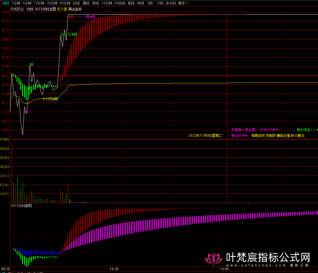Click the 仿制药 concept text
318x273 pixels.
tap(271, 136)
